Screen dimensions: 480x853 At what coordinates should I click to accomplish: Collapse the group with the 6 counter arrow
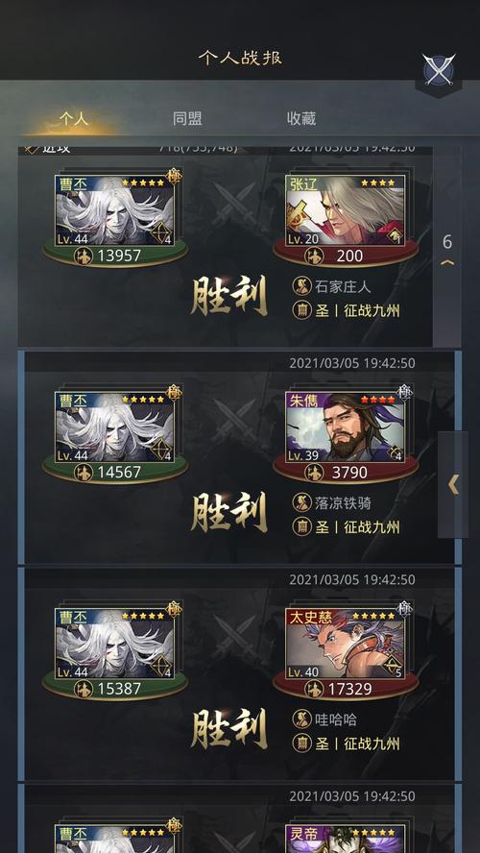(447, 251)
